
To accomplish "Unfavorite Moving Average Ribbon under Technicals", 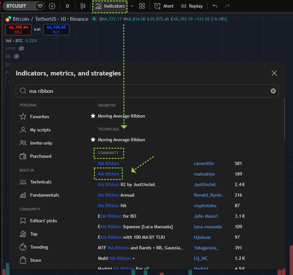I will pyautogui.click(x=93, y=140).
